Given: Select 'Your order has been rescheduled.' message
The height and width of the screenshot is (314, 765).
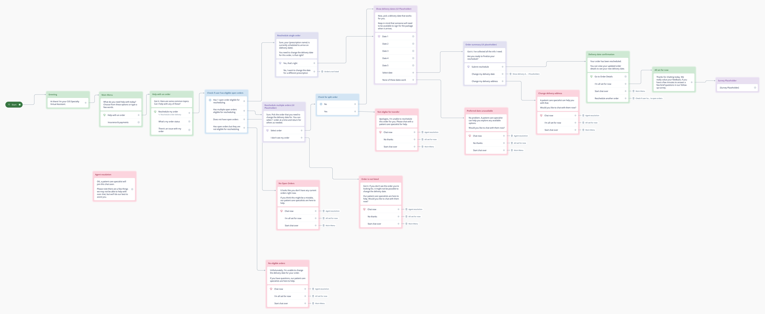Looking at the screenshot, I should (x=608, y=65).
